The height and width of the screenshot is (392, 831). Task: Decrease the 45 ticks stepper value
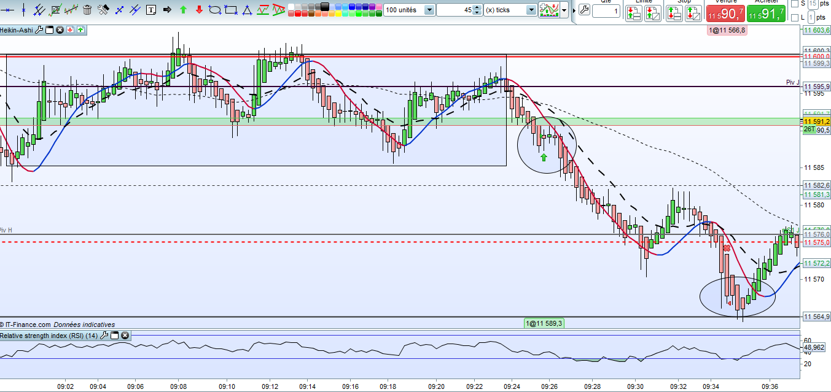[477, 13]
